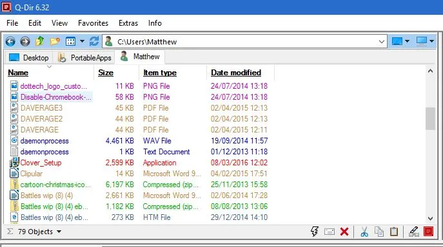Screen dimensions: 443x247
Task: Click the 08/03/2016 12:02 date cell
Action: (239, 163)
